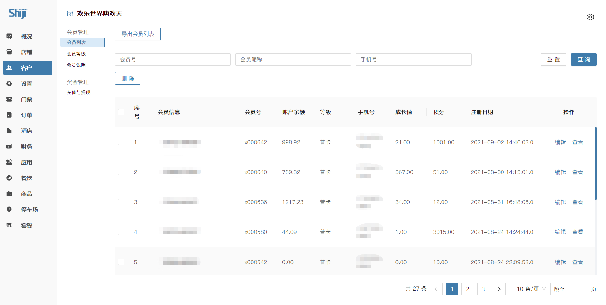606x305 pixels.
Task: Check the row for member x000542
Action: click(121, 262)
